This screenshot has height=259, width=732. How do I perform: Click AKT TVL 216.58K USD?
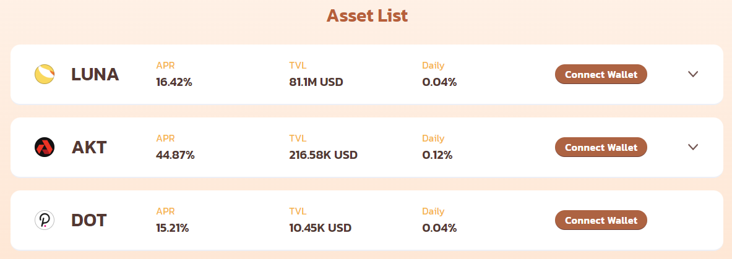(323, 155)
